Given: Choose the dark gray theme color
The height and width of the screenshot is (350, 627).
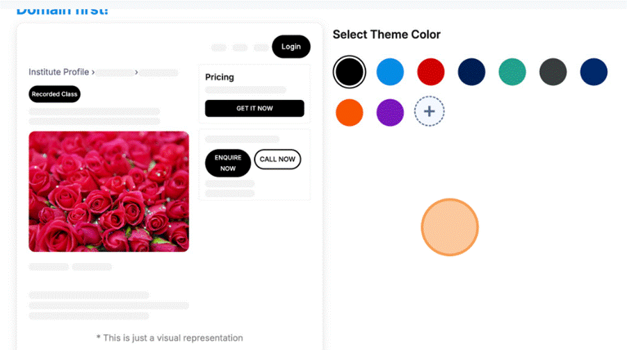Looking at the screenshot, I should coord(553,72).
